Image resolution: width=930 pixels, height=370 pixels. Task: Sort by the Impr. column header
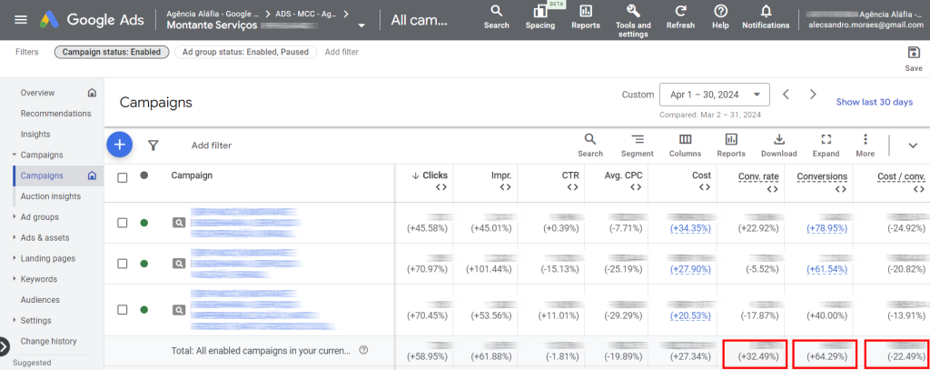coord(501,175)
